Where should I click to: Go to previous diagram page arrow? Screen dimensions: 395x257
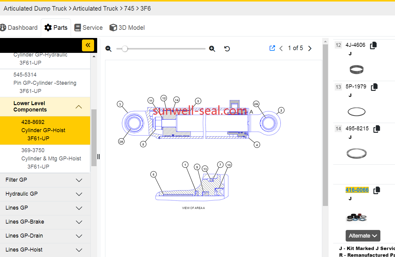[281, 48]
